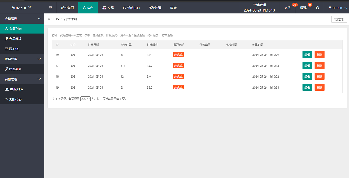Screen dimensions: 349x178
Task: Switch to the 后台首页 menu item
Action: click(x=67, y=8)
